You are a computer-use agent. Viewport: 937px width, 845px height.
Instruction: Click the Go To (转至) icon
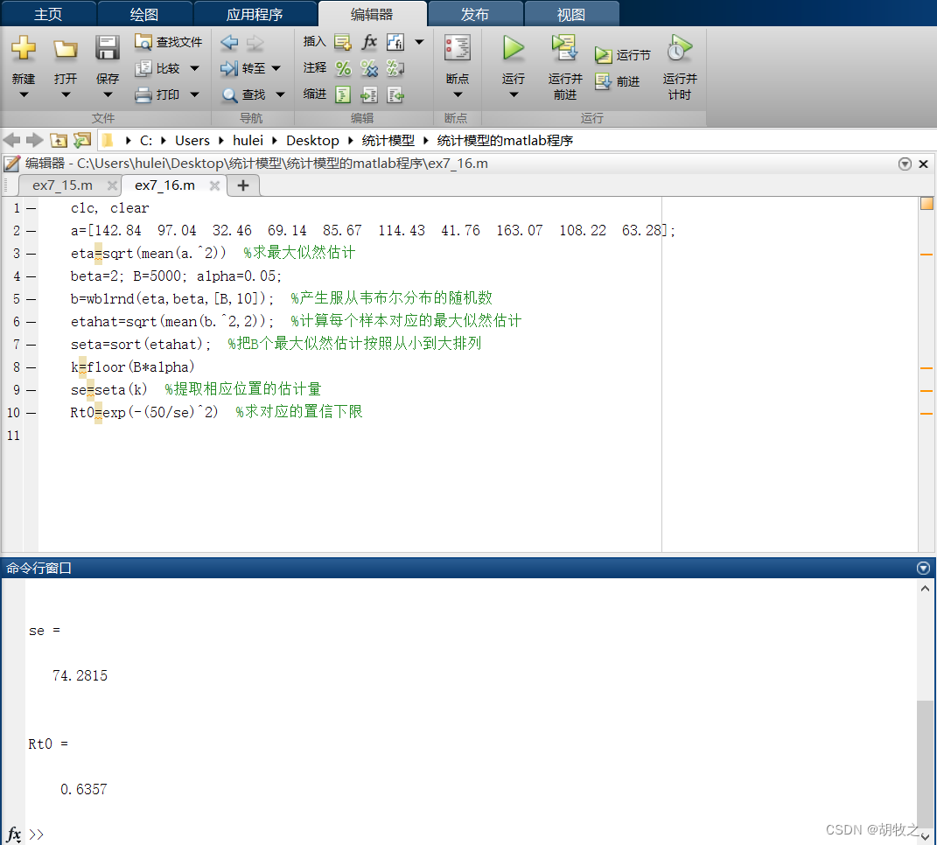229,69
